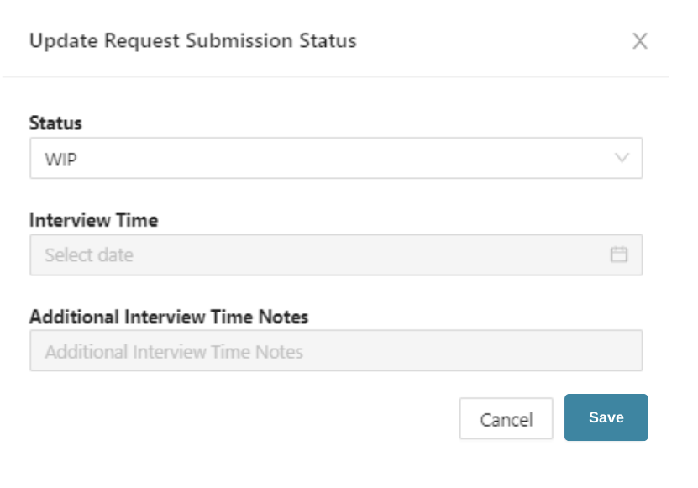This screenshot has width=698, height=488.
Task: Open the Status dropdown showing WIP
Action: tap(336, 158)
